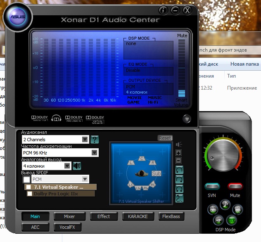Viewport: 261px width, 242px height.
Task: Click the Новая папка button in Explorer
Action: pyautogui.click(x=244, y=64)
